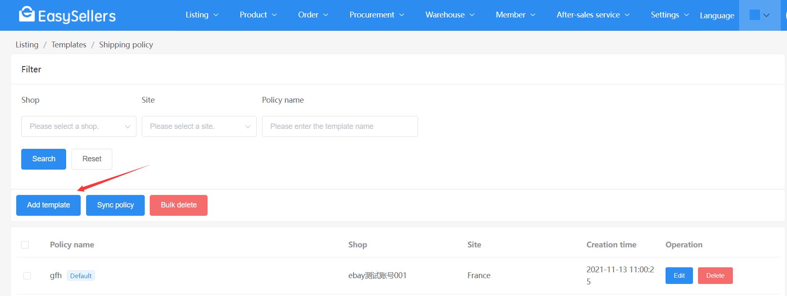
Task: Go to Templates breadcrumb
Action: 69,44
